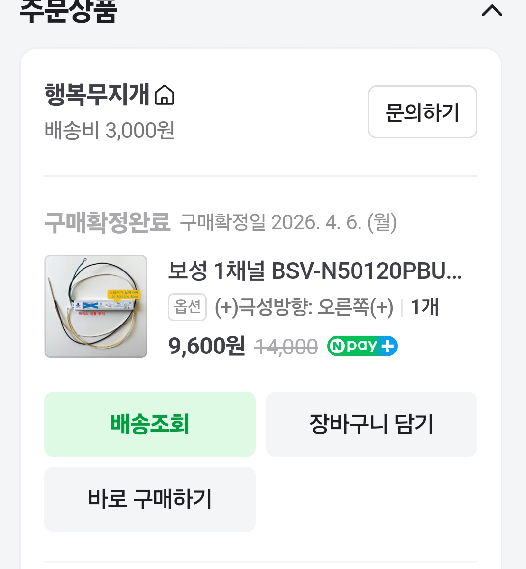Add item via 장바구니 담기
Screen dimensions: 526x569
371,424
